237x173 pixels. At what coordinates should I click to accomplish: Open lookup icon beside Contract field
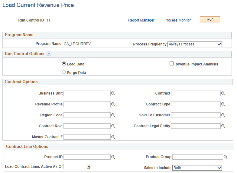click(223, 93)
